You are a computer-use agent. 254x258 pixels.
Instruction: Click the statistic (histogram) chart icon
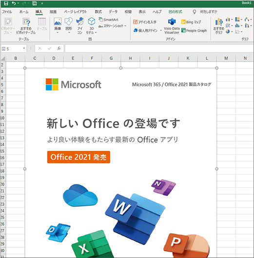[x=237, y=25]
